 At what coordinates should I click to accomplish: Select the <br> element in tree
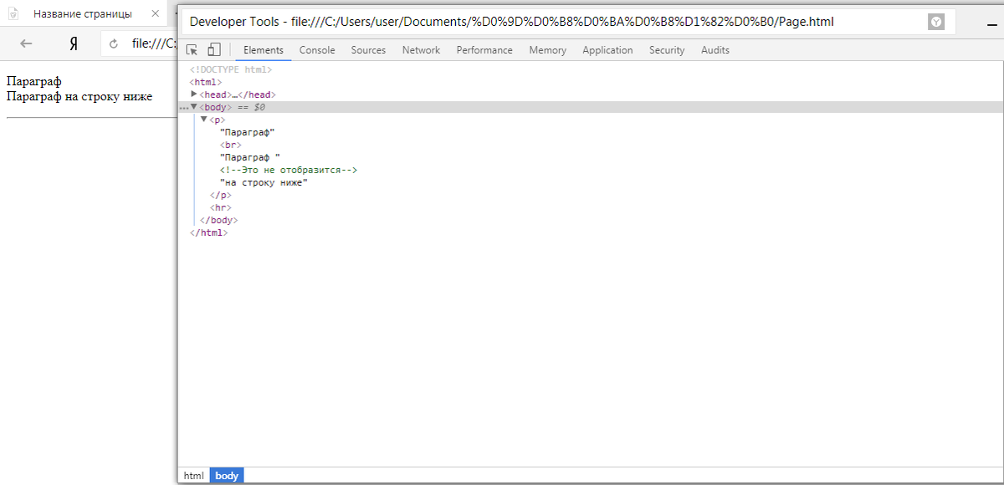pos(231,145)
